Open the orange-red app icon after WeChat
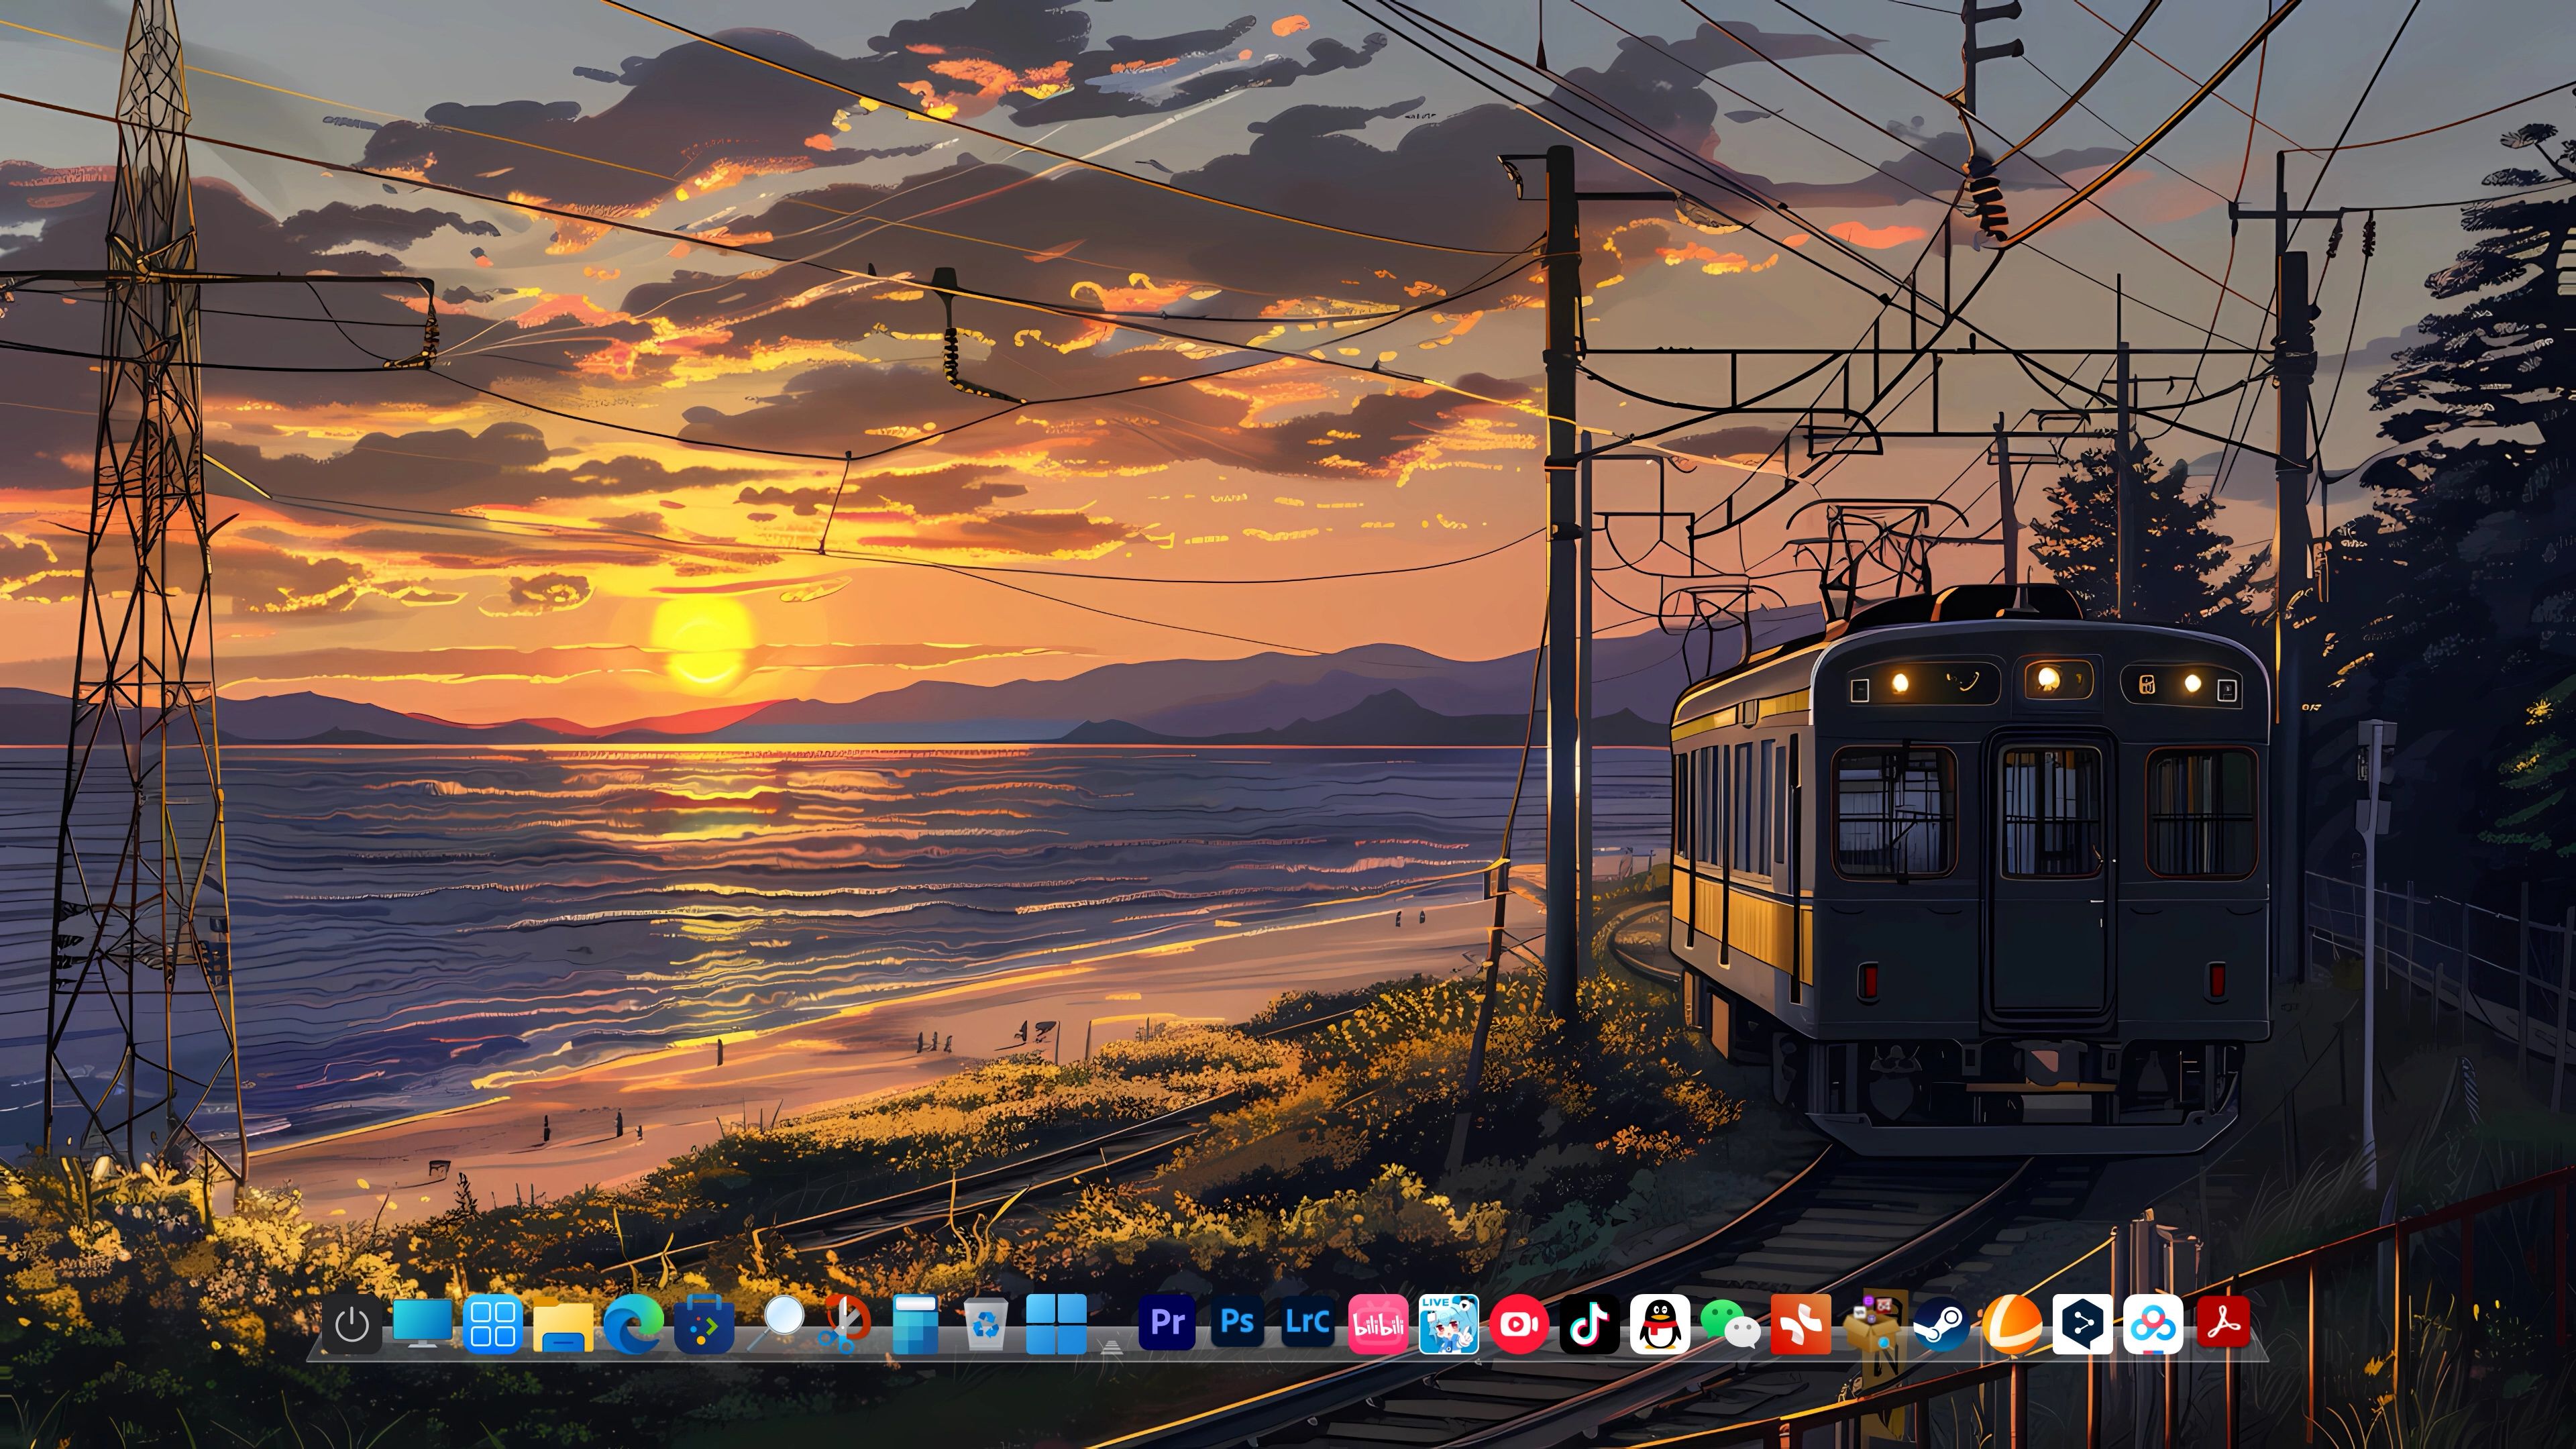This screenshot has width=2576, height=1449. pos(1801,1324)
